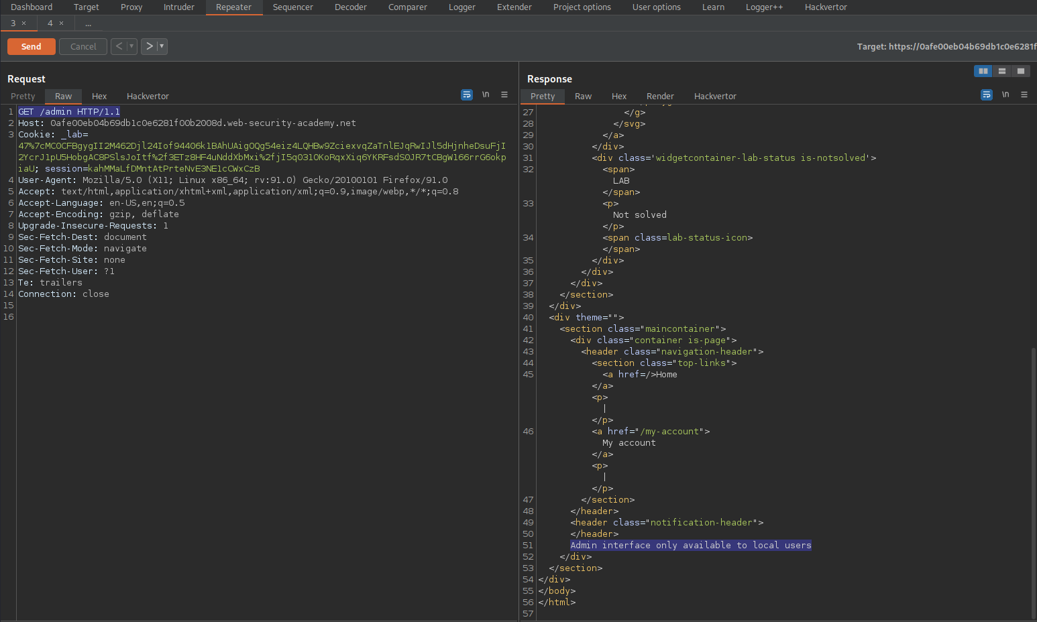
Task: Open Request Hackvertor view
Action: [x=148, y=97]
